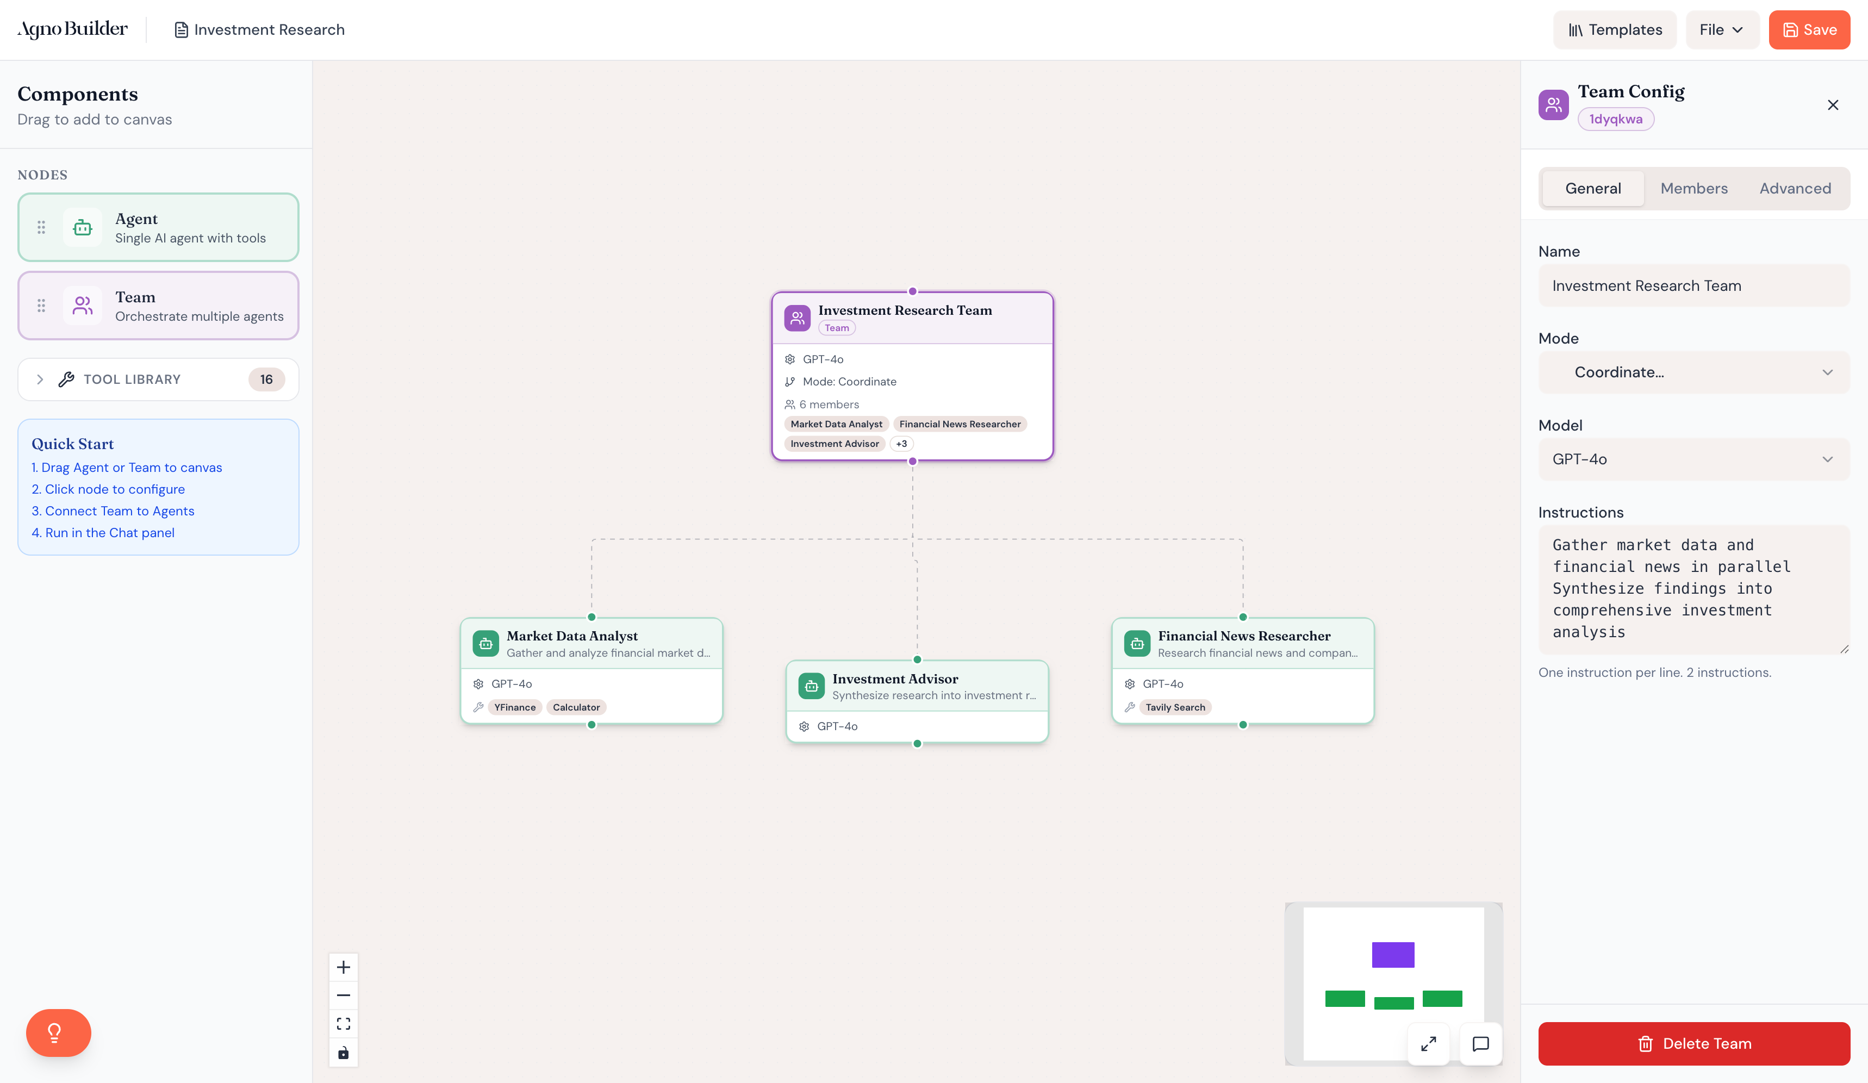Open the help lightbulb button at bottom left
This screenshot has width=1868, height=1083.
click(x=58, y=1032)
